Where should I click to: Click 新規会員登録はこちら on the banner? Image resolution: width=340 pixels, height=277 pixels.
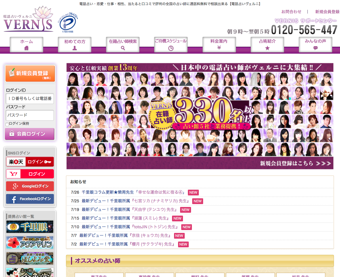point(295,163)
